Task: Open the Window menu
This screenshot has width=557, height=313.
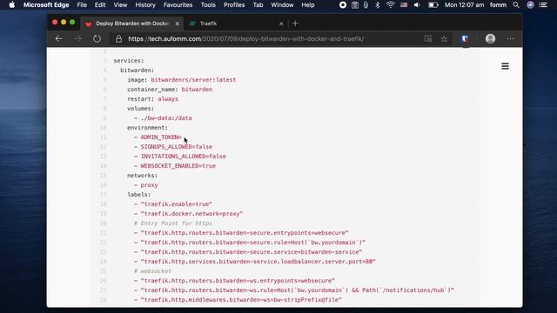Action: tap(282, 5)
